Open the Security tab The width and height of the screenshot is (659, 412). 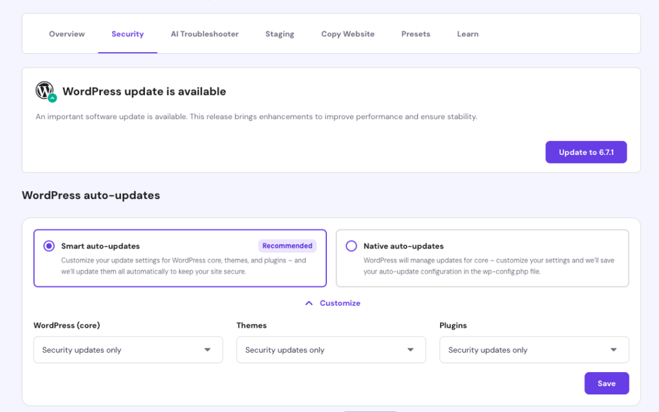(128, 34)
